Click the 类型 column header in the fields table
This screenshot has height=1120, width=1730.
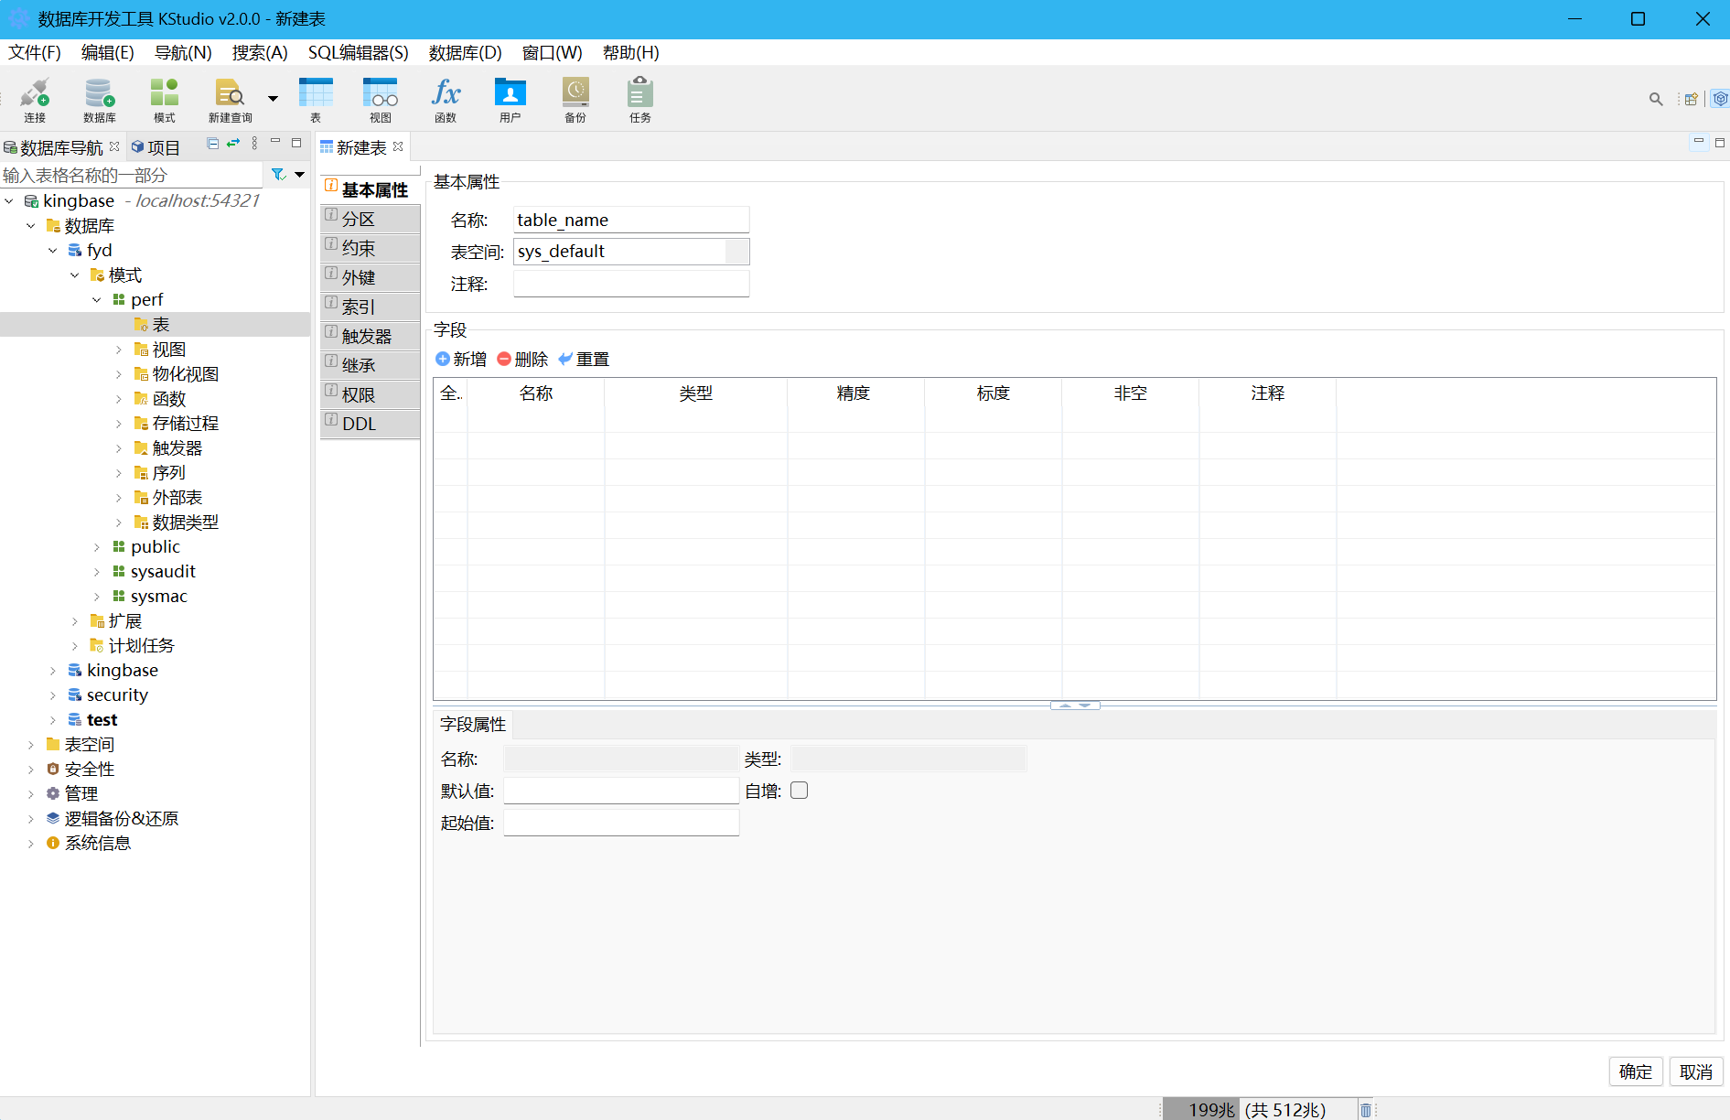tap(695, 393)
